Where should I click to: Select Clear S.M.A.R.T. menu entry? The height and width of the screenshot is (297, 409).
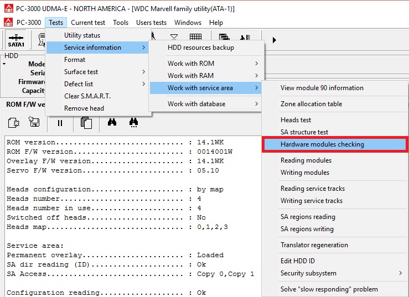(97, 96)
